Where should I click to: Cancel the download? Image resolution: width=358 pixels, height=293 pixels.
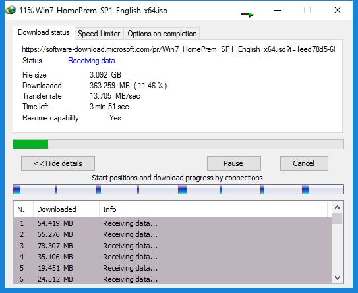[x=304, y=163]
